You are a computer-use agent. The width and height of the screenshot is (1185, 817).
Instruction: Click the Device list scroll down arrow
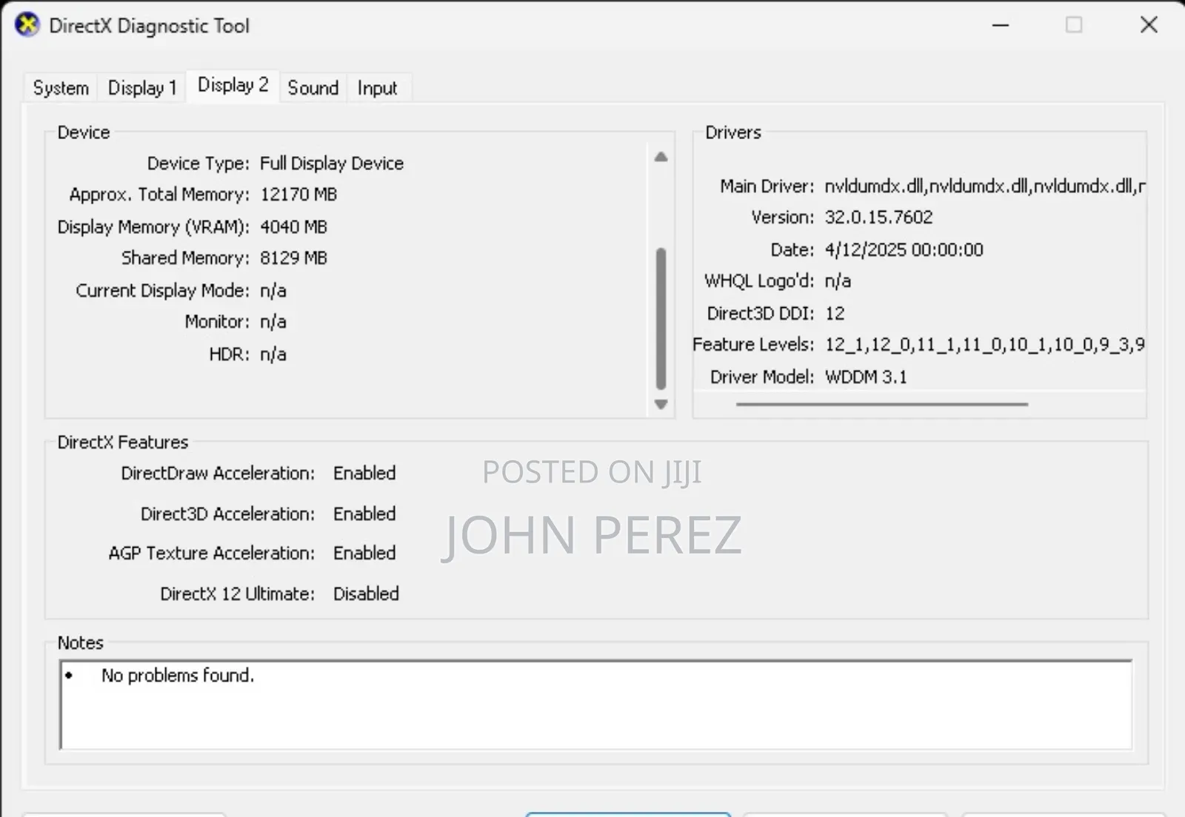(x=661, y=404)
